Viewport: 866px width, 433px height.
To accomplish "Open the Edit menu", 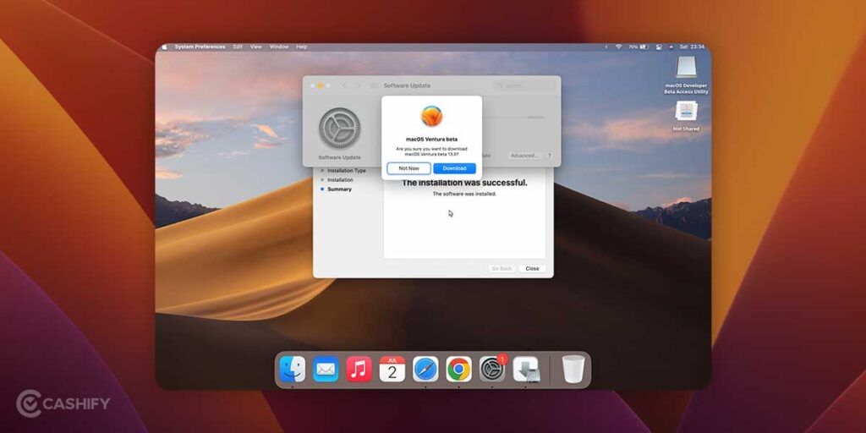I will tap(238, 47).
